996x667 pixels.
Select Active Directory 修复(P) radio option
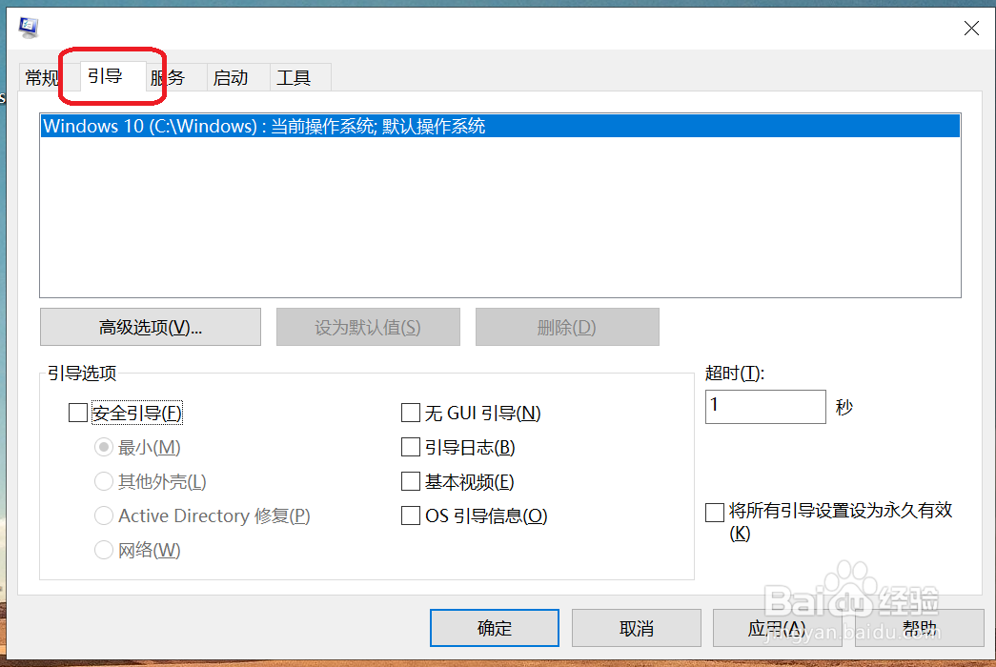coord(104,515)
